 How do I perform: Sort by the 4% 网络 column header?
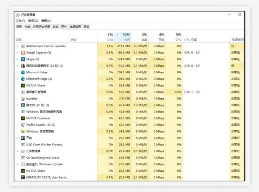tap(157, 37)
